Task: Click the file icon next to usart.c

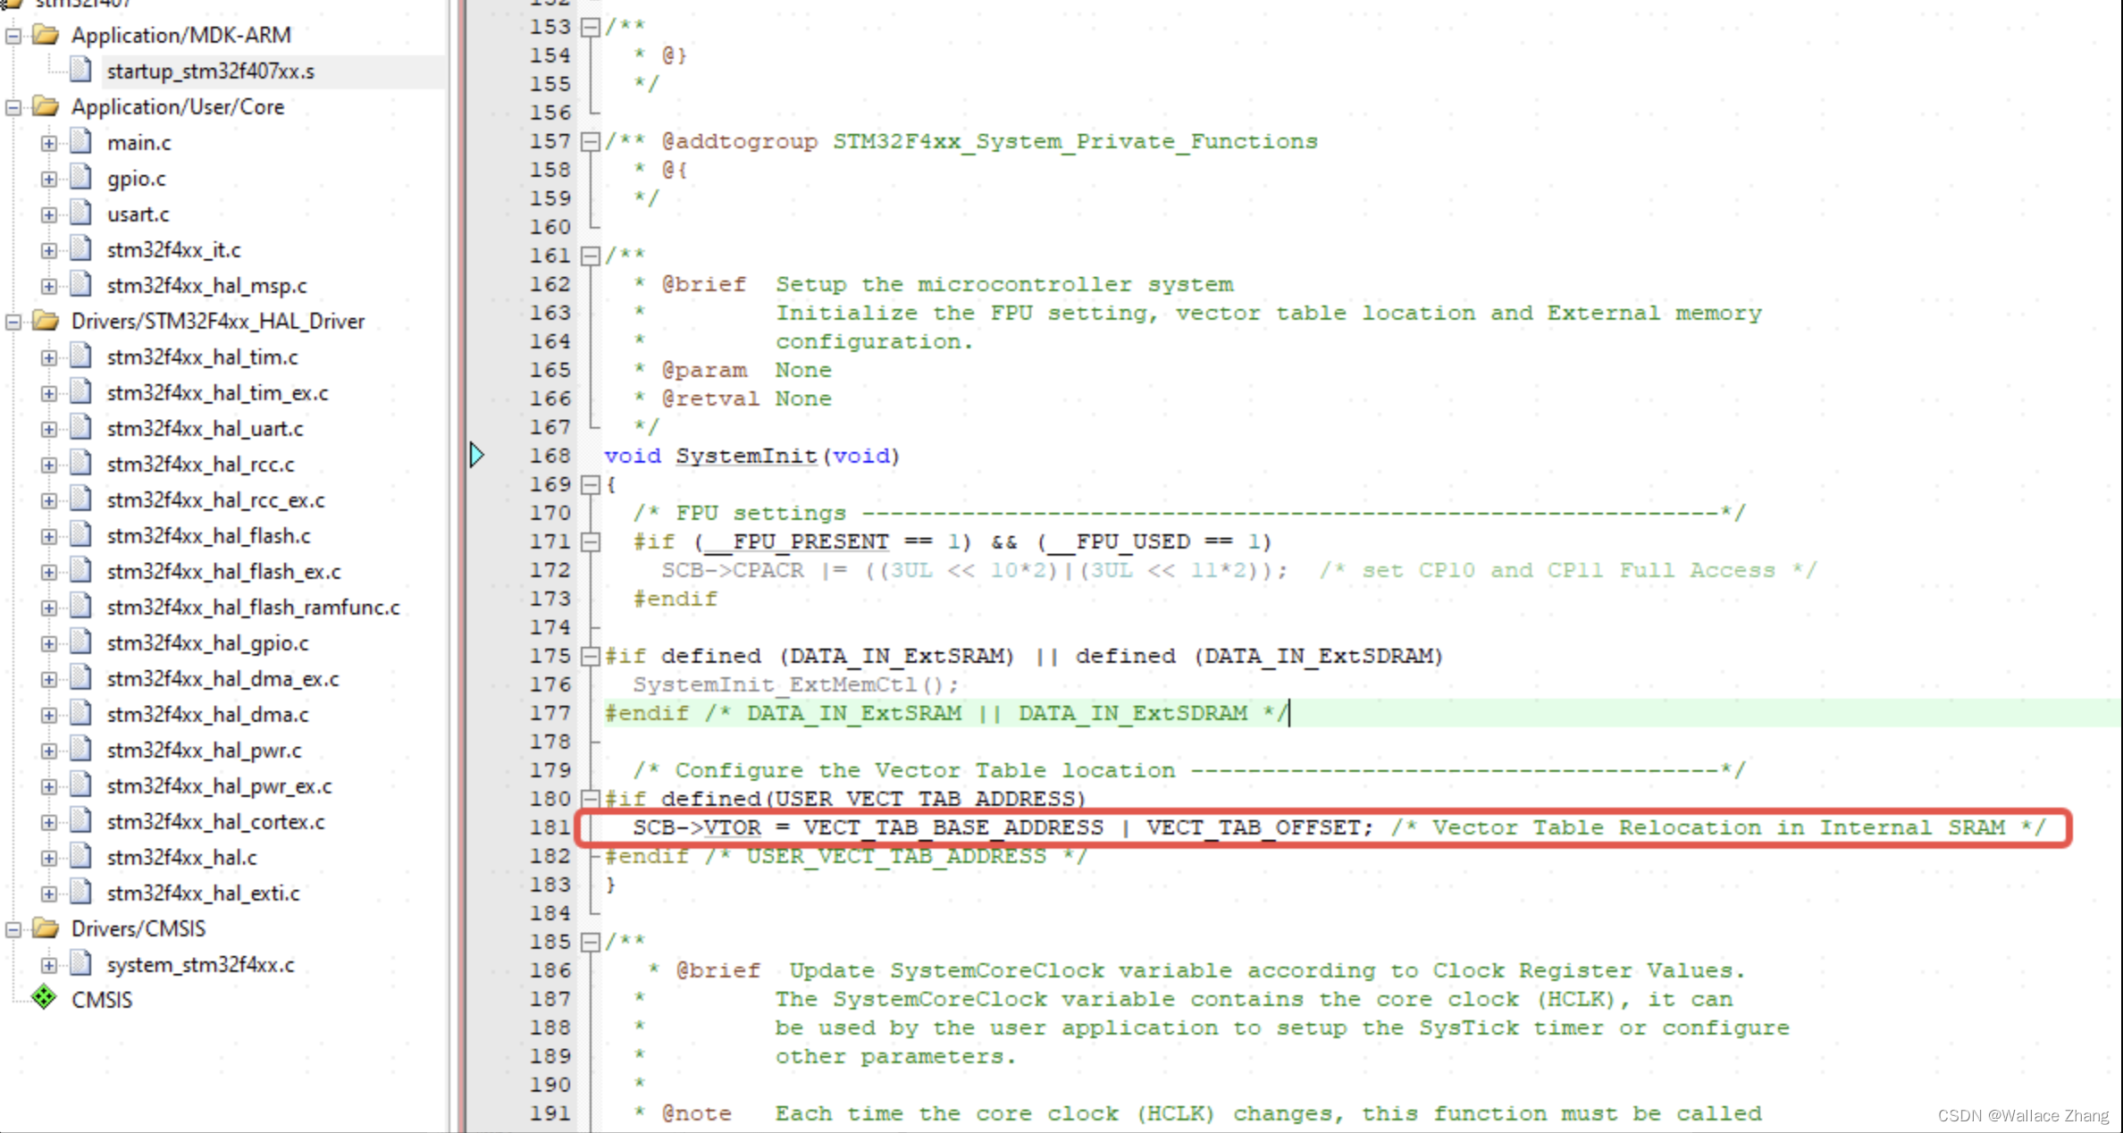Action: 81,214
